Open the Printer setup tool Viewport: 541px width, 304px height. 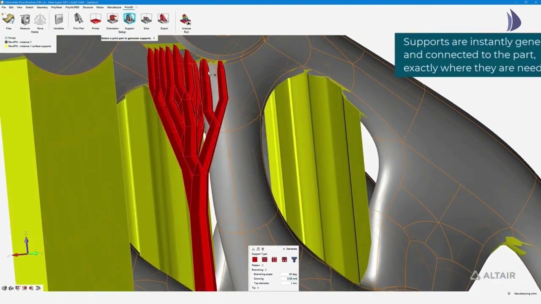click(96, 21)
